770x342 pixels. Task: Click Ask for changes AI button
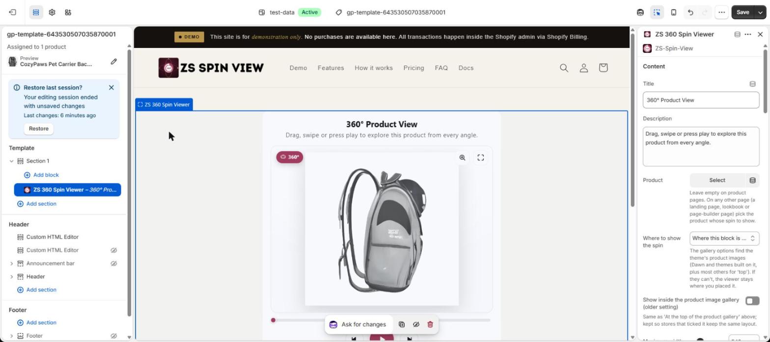click(x=358, y=324)
